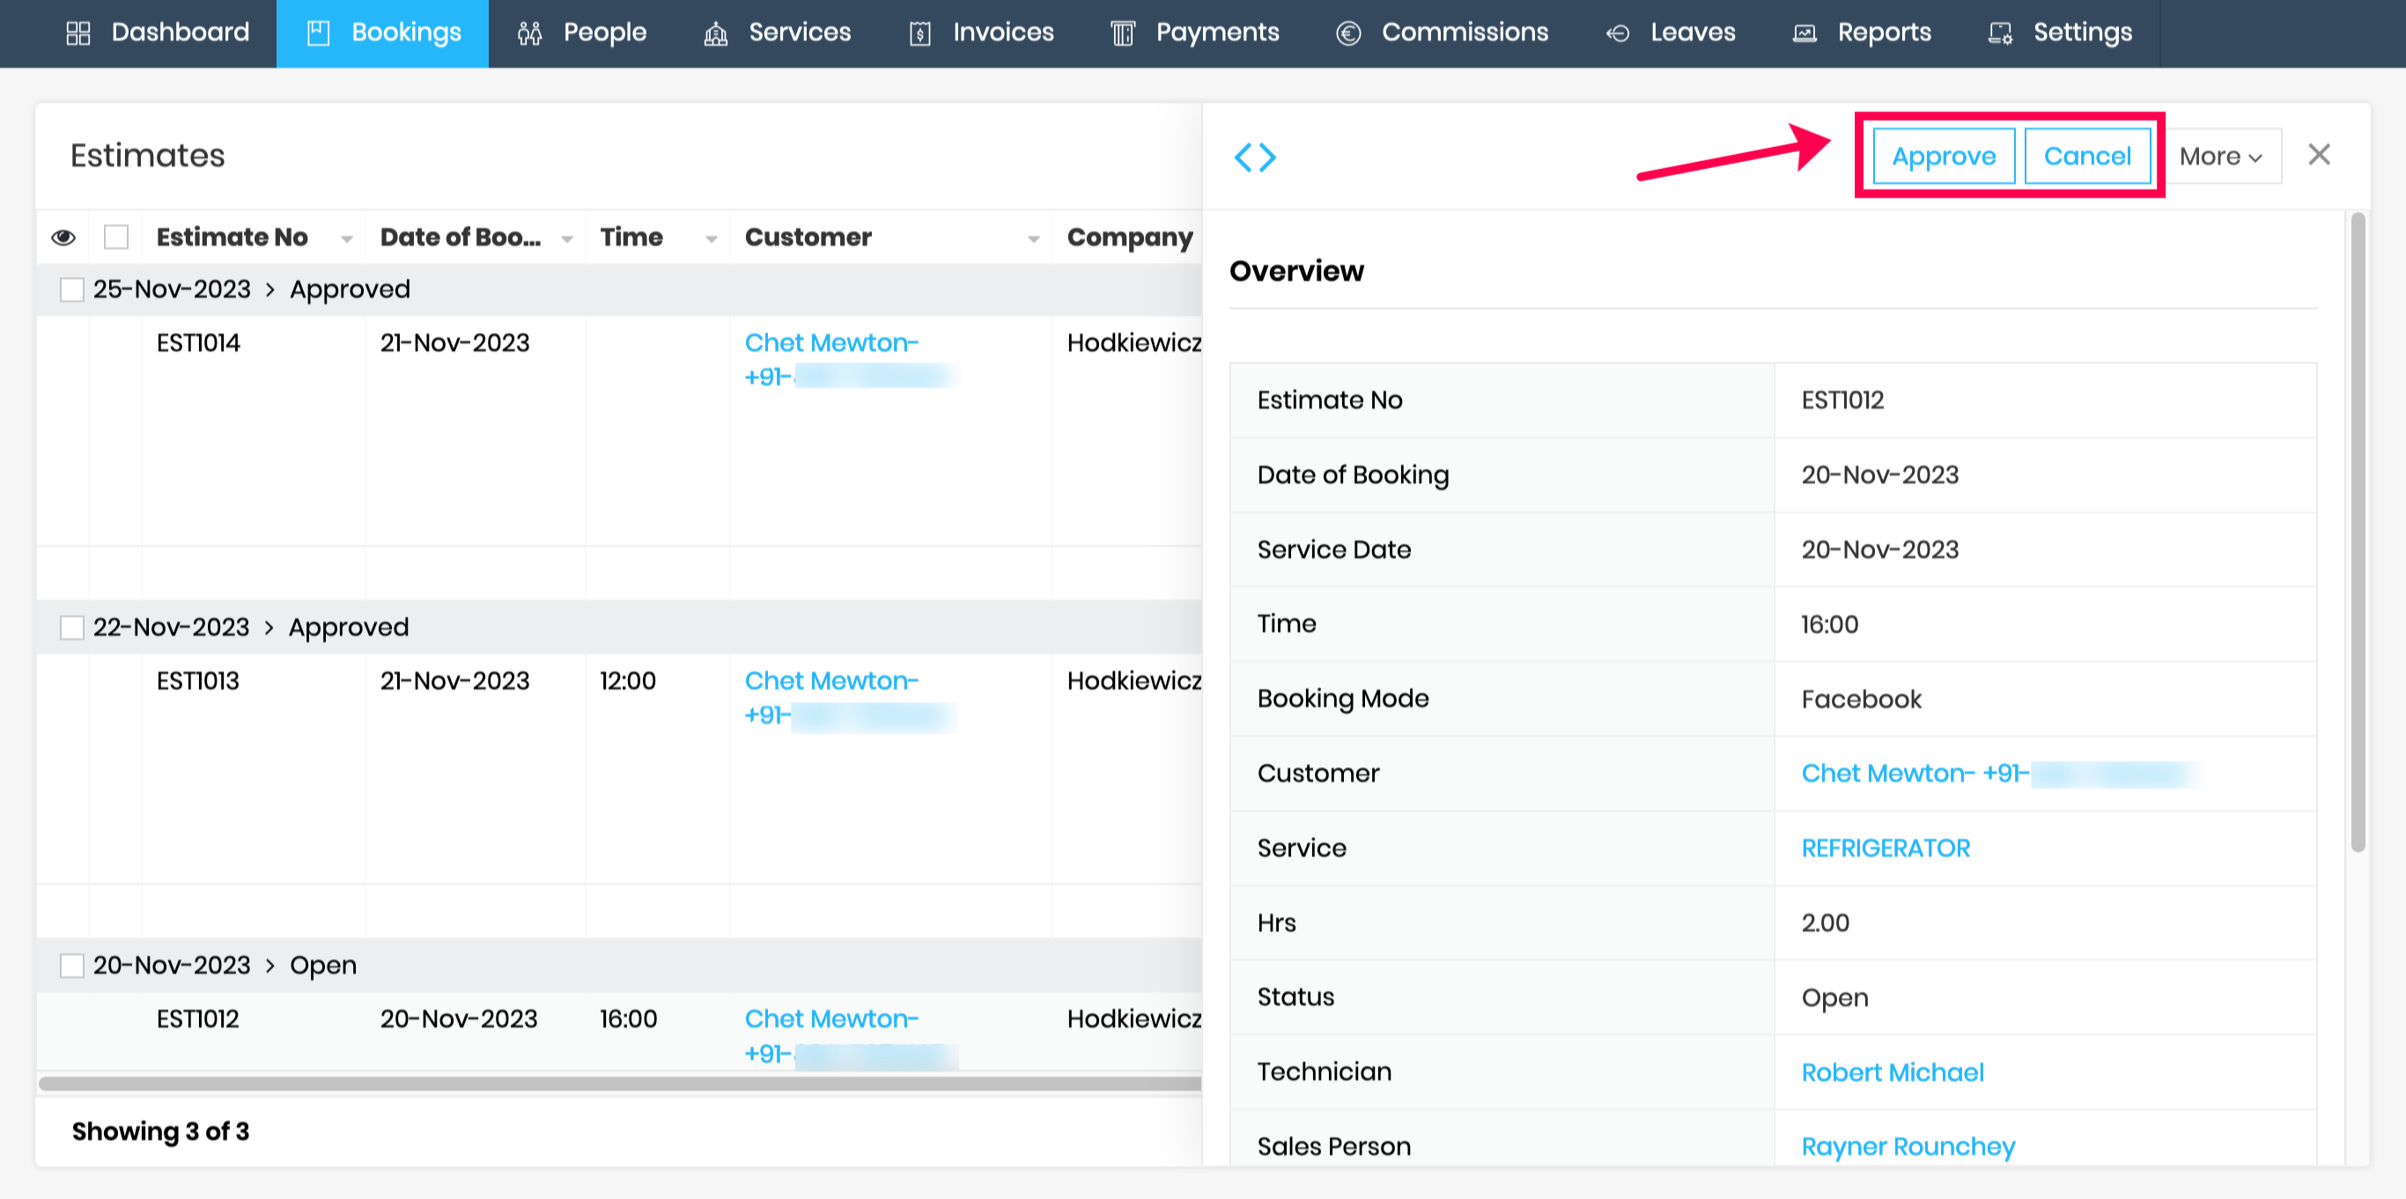Click the Commissions euro icon
Viewport: 2406px width, 1199px height.
tap(1347, 33)
